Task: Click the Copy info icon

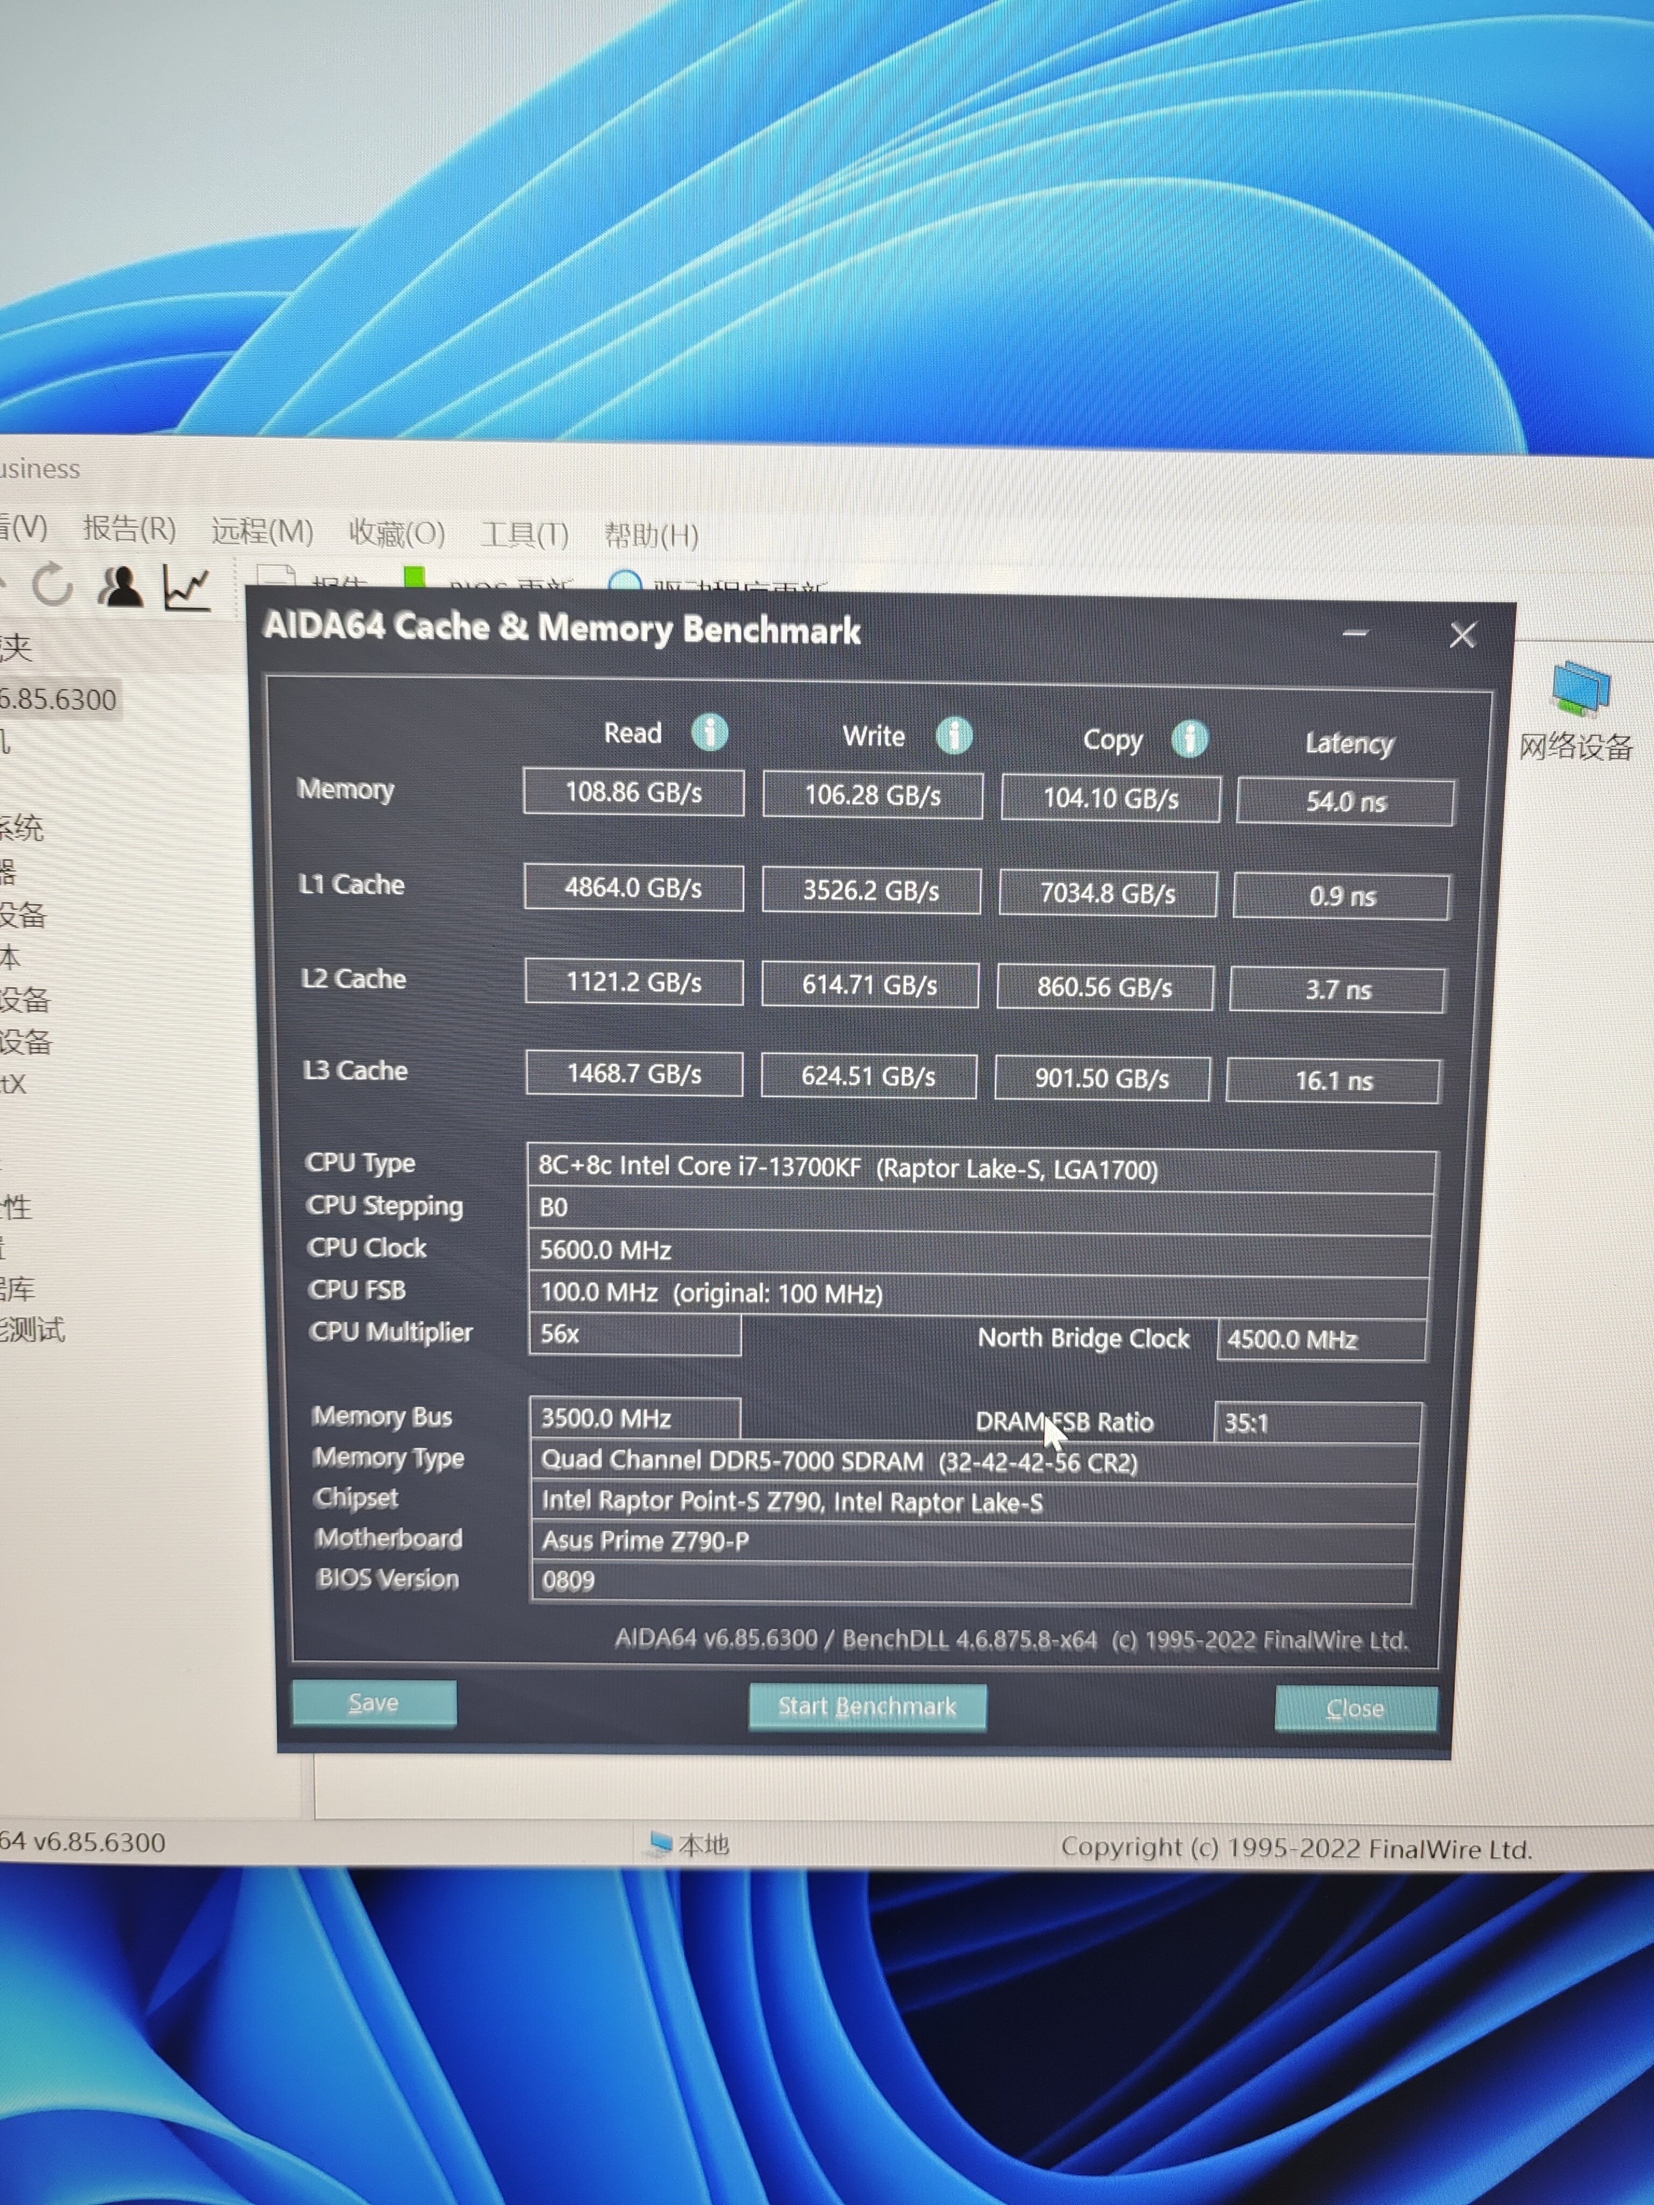Action: click(x=1189, y=739)
